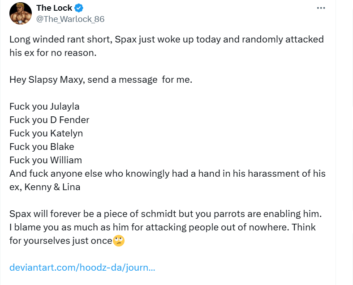Click the line mentioning Blake
This screenshot has width=353, height=285.
(42, 147)
